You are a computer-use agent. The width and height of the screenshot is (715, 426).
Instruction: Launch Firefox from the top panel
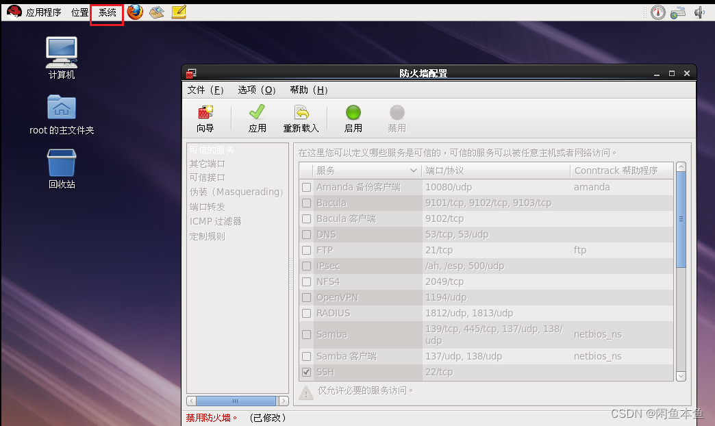click(135, 12)
